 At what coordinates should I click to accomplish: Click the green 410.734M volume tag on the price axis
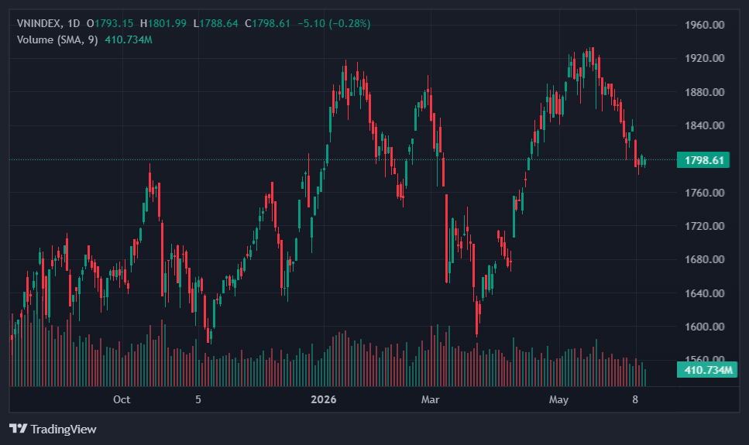coord(707,370)
